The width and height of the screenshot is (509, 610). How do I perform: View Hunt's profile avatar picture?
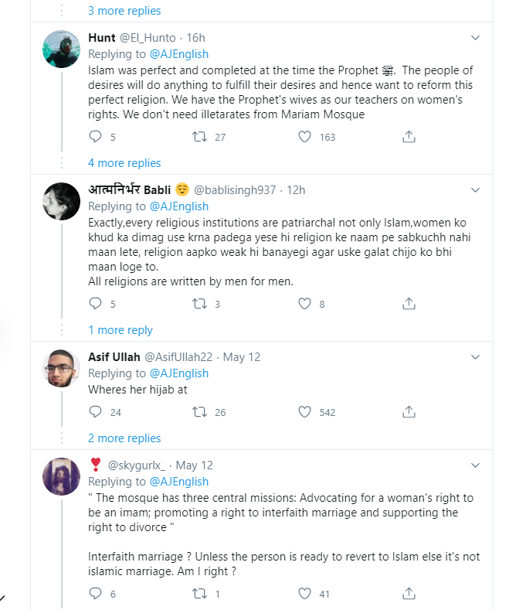[59, 50]
